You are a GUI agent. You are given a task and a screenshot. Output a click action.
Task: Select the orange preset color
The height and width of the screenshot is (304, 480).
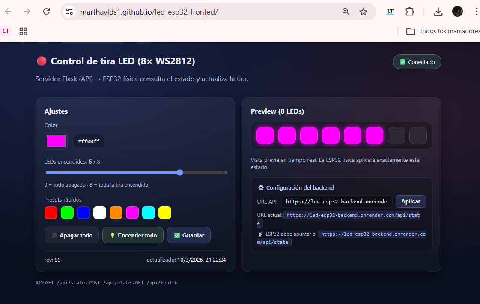click(x=116, y=213)
